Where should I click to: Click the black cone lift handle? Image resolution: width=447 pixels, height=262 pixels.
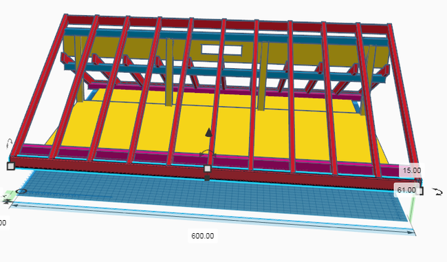pyautogui.click(x=209, y=132)
